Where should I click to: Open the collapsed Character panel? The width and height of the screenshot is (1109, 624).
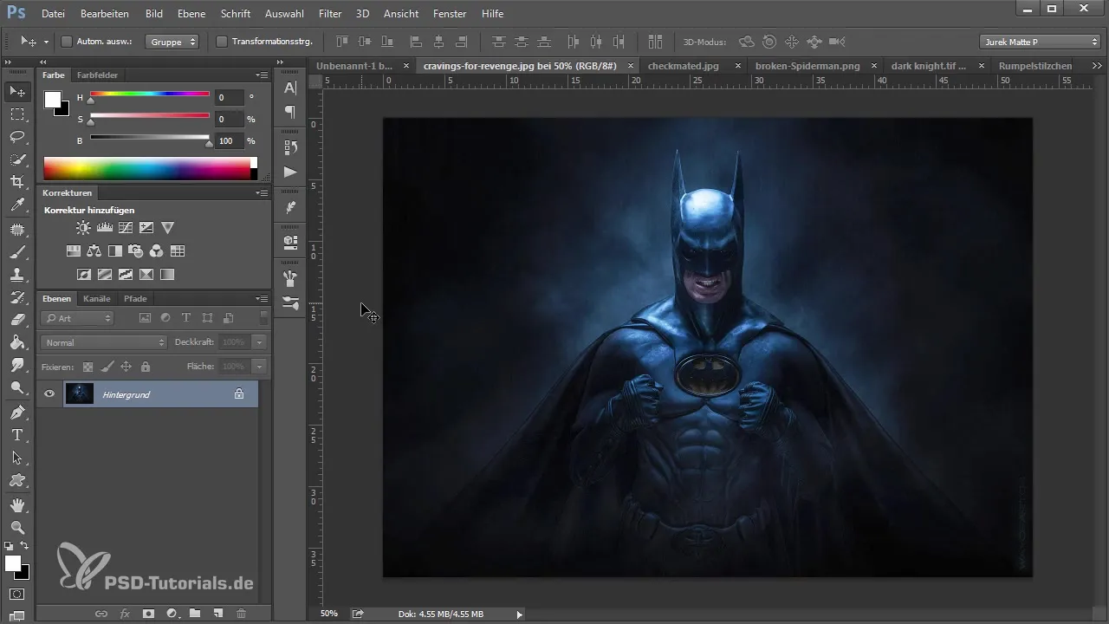[290, 88]
